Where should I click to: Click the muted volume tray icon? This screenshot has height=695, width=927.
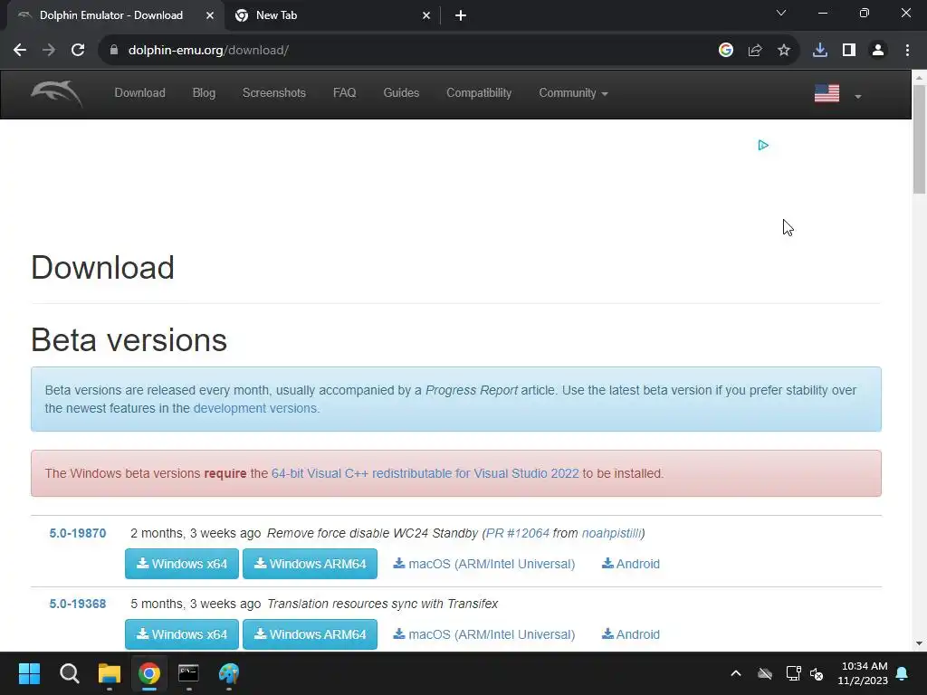coord(817,673)
